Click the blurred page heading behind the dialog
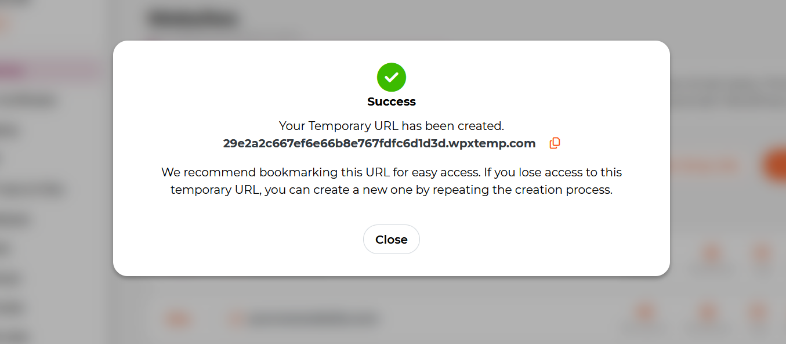This screenshot has height=344, width=786. (193, 19)
